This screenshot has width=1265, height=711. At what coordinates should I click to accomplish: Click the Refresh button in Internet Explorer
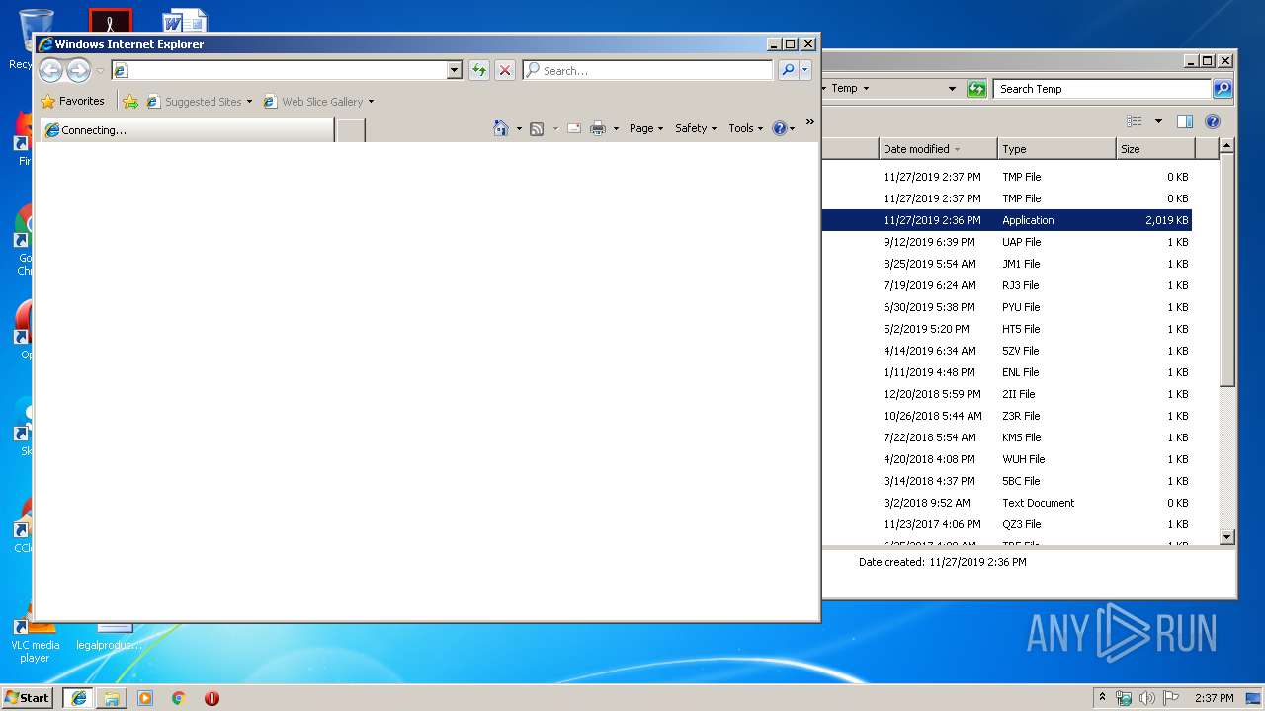tap(479, 70)
